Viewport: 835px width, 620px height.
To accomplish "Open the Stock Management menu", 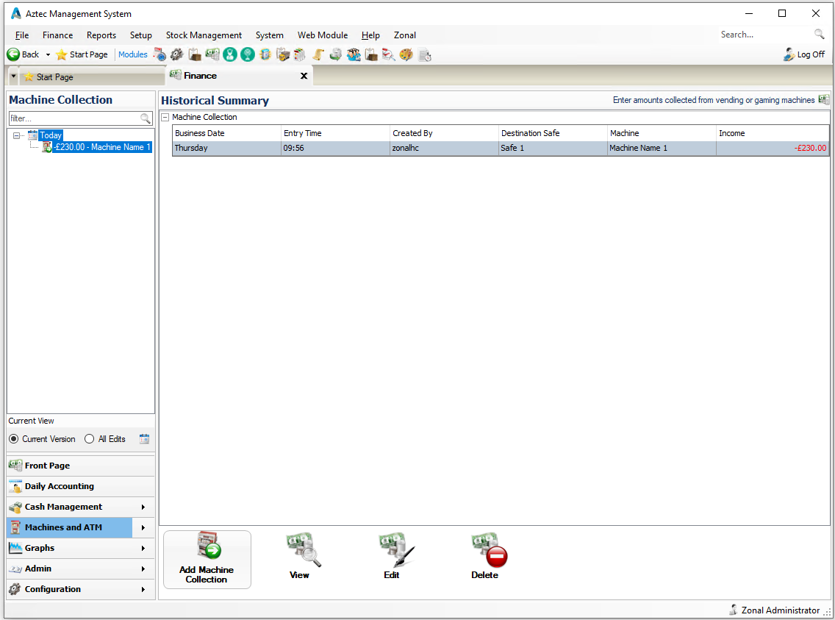I will click(x=204, y=35).
